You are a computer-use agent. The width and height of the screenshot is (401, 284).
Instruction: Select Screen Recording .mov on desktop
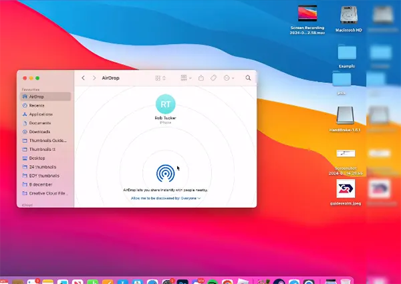click(307, 19)
